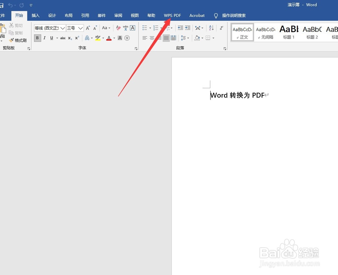
Task: Open the Sort icon in Paragraph group
Action: coord(211,28)
